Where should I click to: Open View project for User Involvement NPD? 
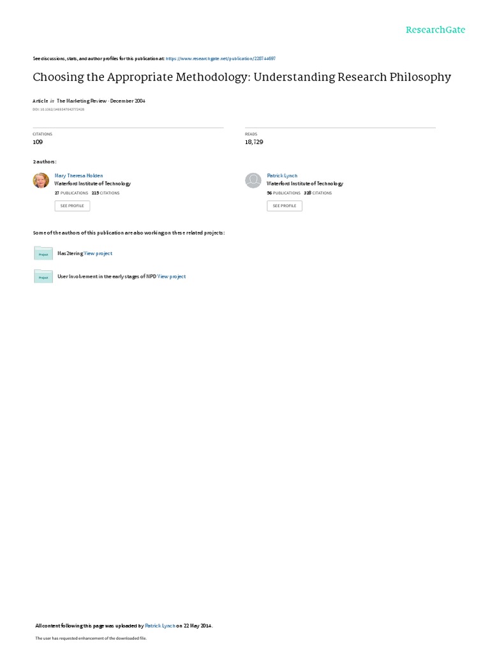(171, 277)
